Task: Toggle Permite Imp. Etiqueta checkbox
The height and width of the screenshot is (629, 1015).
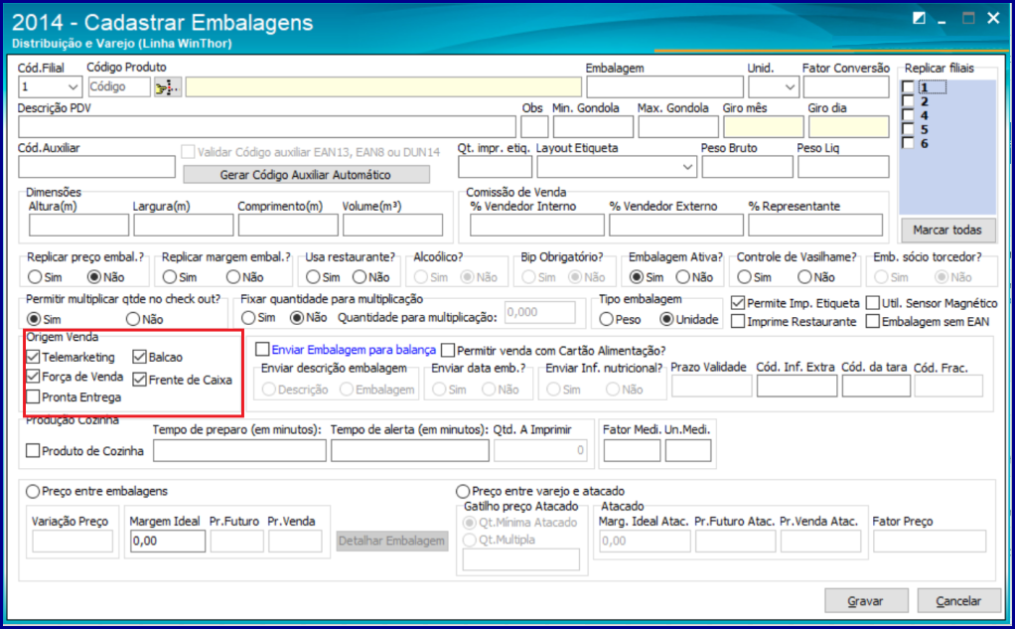Action: pos(738,303)
